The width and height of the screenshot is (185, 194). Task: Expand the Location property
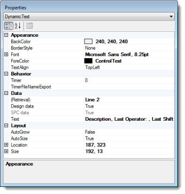click(x=6, y=145)
